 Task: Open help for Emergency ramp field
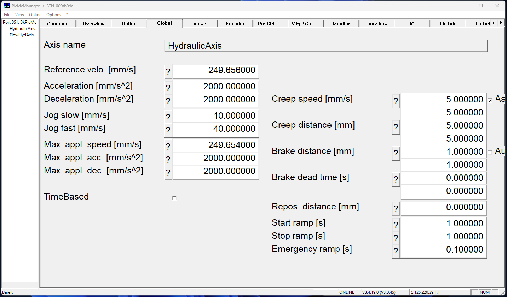396,251
